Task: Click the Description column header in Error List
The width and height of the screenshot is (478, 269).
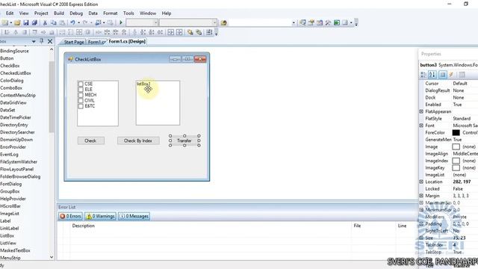Action: pos(83,226)
